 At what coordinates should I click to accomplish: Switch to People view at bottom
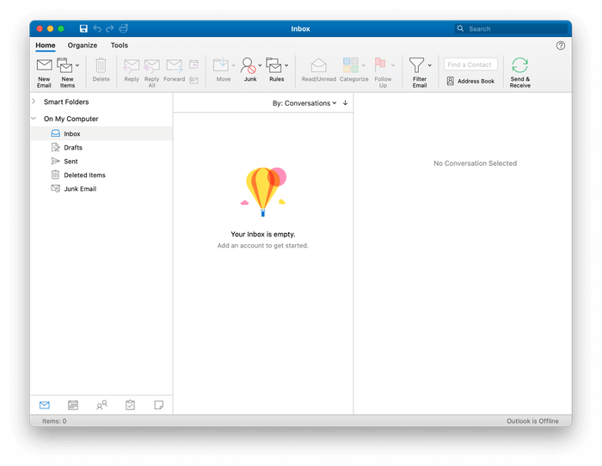pyautogui.click(x=101, y=405)
